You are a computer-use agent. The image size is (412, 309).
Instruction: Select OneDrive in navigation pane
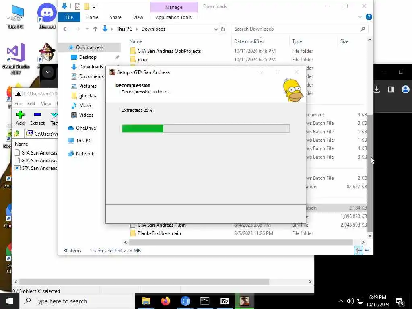86,128
